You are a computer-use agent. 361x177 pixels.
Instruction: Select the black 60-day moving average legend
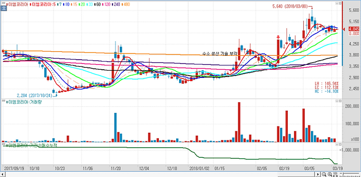point(97,4)
